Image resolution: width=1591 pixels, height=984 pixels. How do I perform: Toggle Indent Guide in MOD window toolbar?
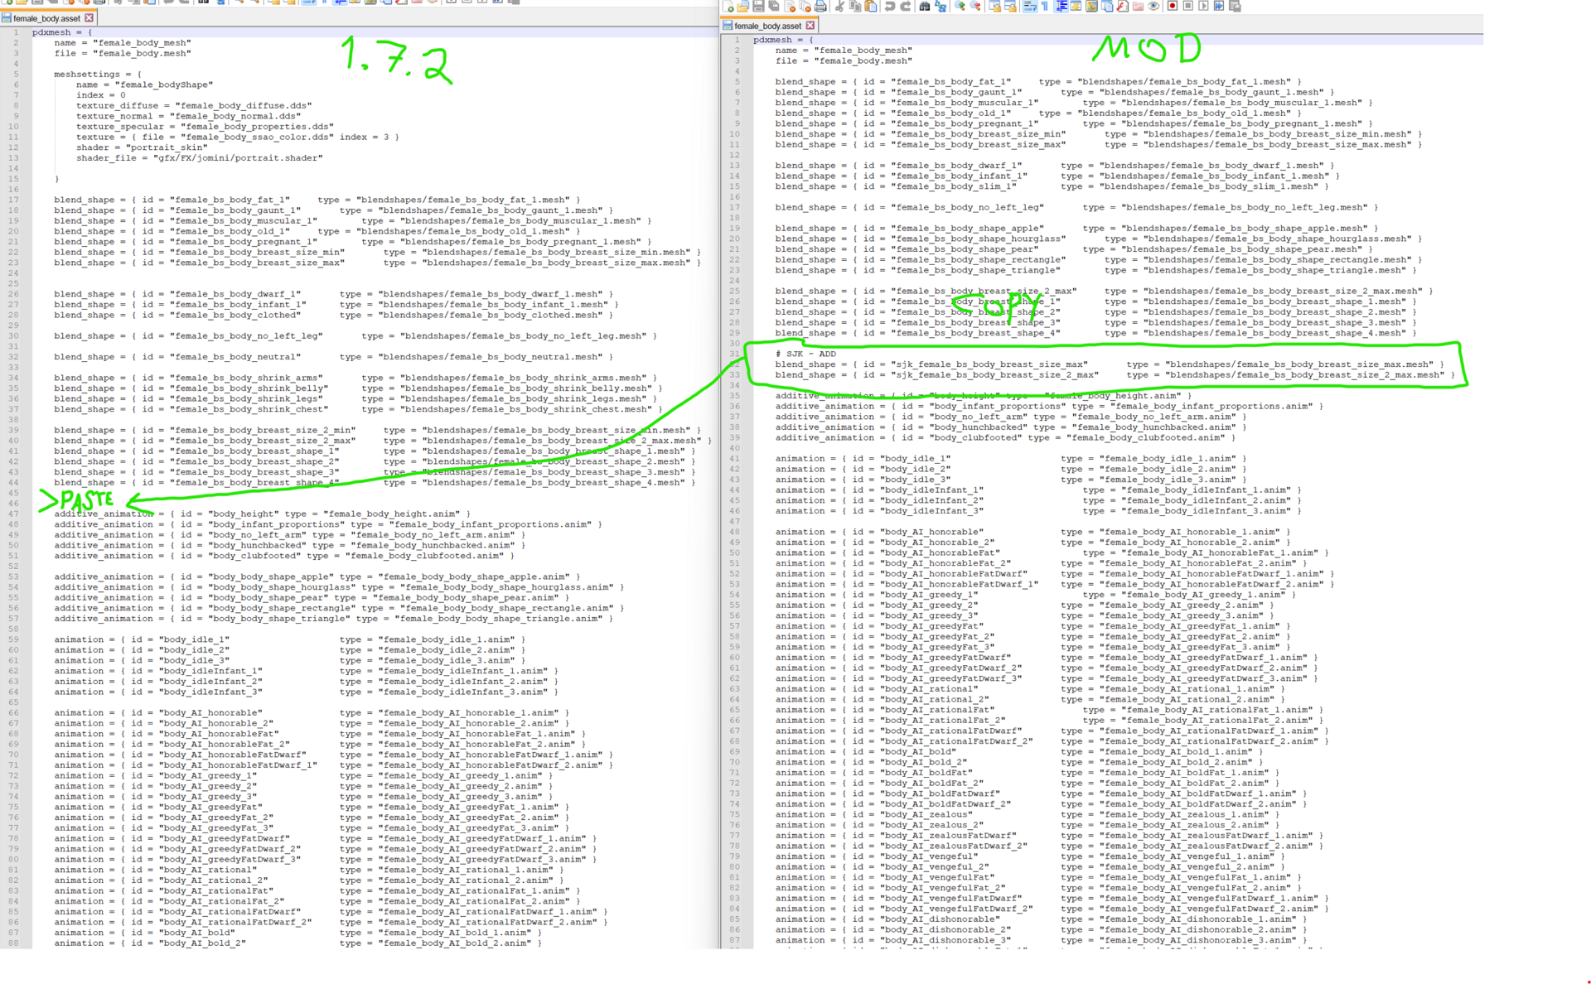(x=1062, y=6)
